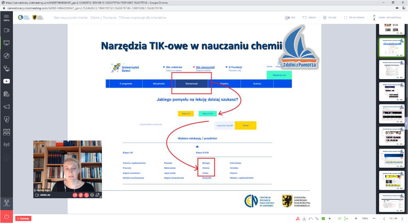Open the YouTube panel in sidebar

(x=6, y=81)
